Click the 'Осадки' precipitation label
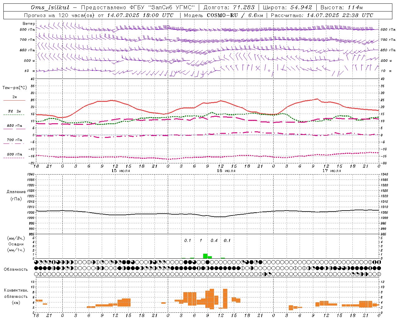The height and width of the screenshot is (318, 397). 16,244
